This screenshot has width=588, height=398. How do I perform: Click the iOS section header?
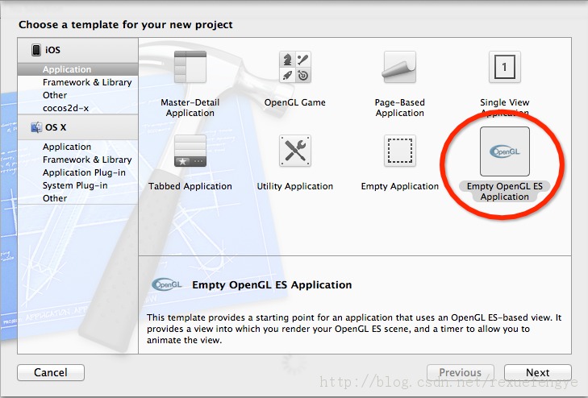(x=77, y=50)
